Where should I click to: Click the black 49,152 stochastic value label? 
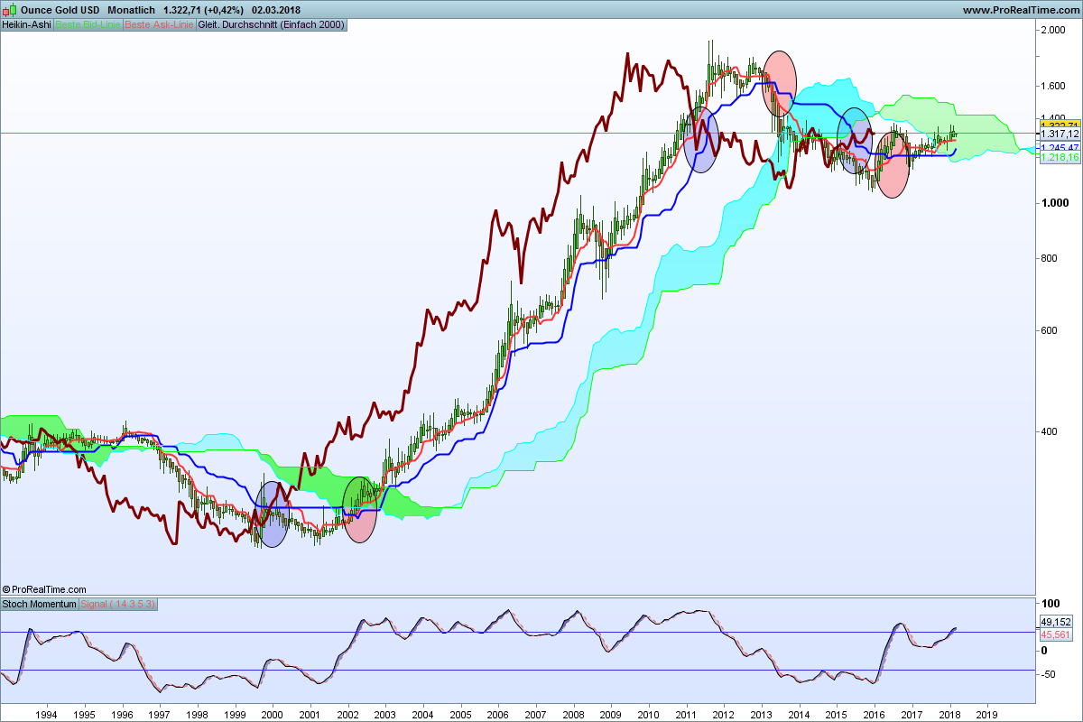coord(1055,622)
